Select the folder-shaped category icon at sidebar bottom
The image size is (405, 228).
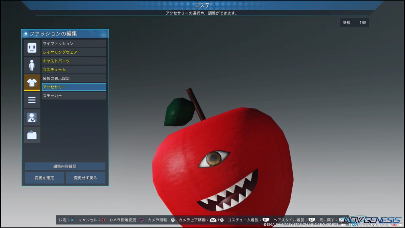point(32,135)
